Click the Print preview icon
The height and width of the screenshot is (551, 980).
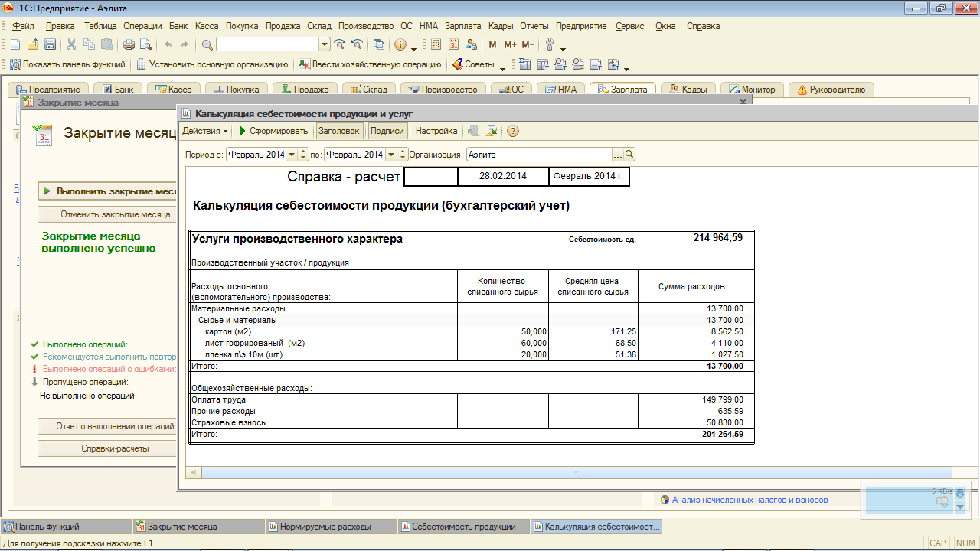click(145, 44)
